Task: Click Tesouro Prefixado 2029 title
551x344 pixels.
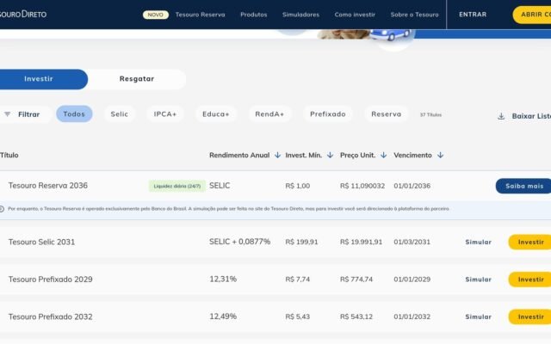Action: click(x=50, y=279)
